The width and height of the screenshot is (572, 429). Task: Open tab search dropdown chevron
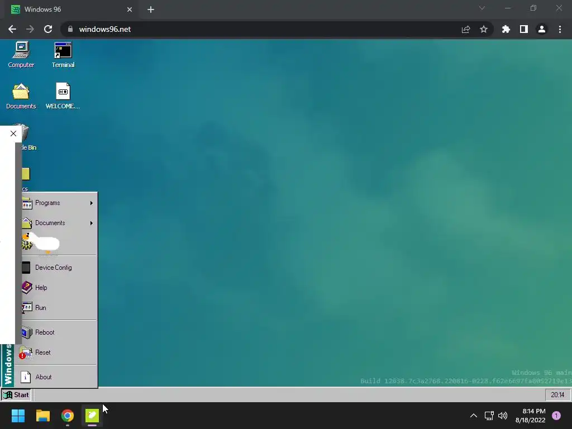(x=482, y=8)
